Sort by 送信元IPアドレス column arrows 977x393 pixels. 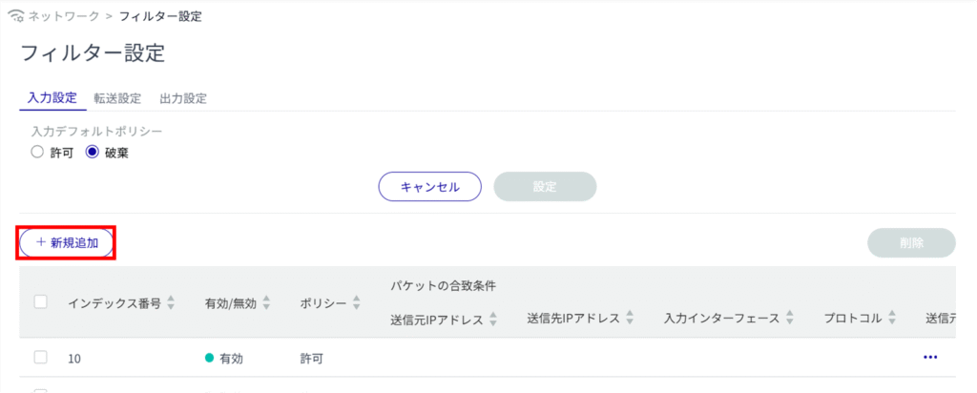[494, 318]
